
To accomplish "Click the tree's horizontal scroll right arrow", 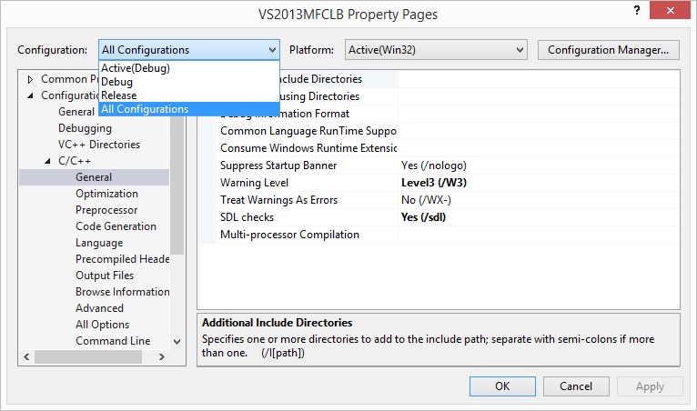I will coord(162,356).
